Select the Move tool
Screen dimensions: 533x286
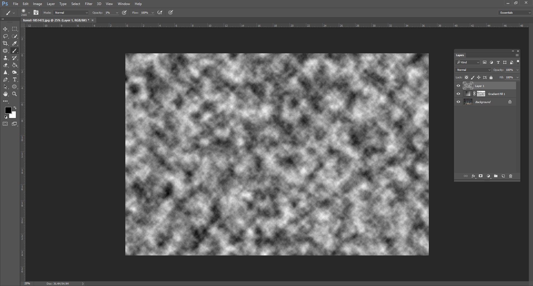click(5, 29)
